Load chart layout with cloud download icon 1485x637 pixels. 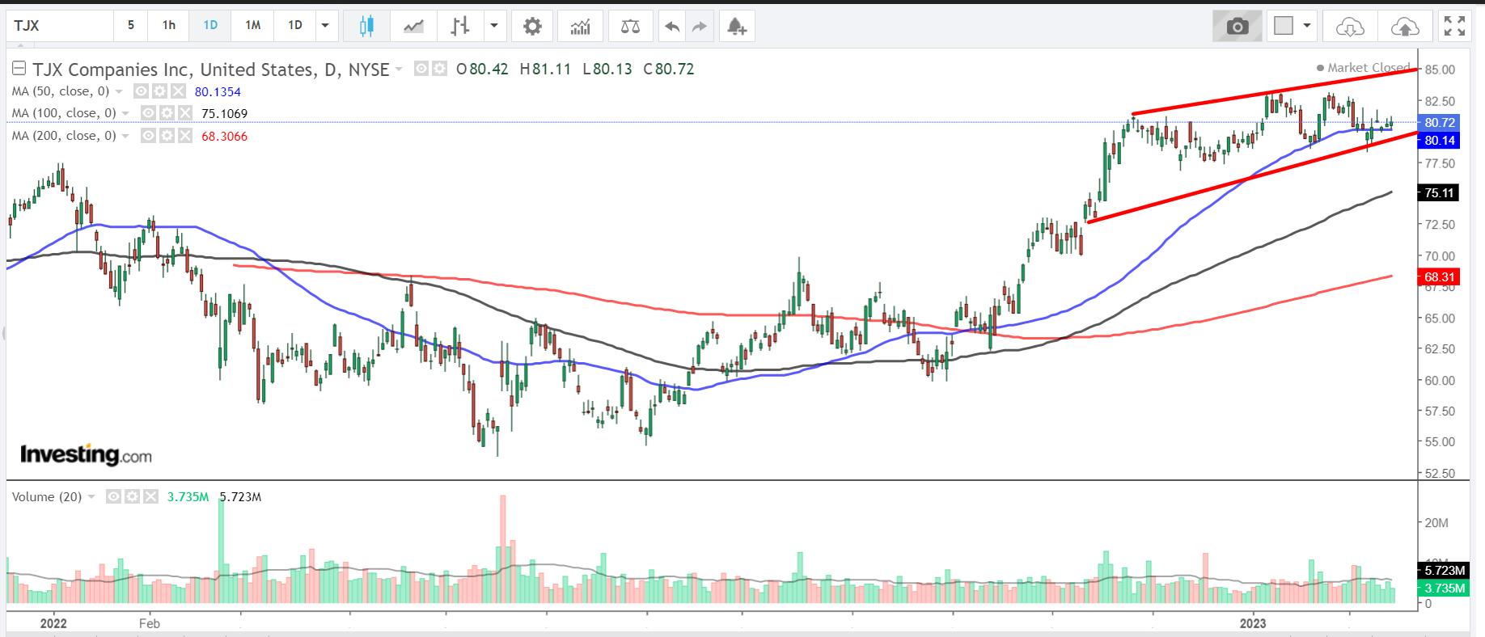[x=1349, y=26]
